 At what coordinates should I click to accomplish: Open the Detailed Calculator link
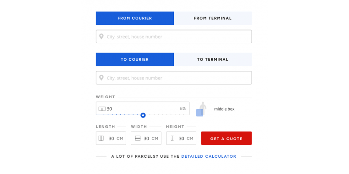tap(209, 157)
